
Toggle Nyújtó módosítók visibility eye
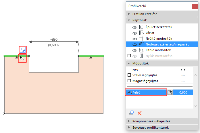point(135,39)
